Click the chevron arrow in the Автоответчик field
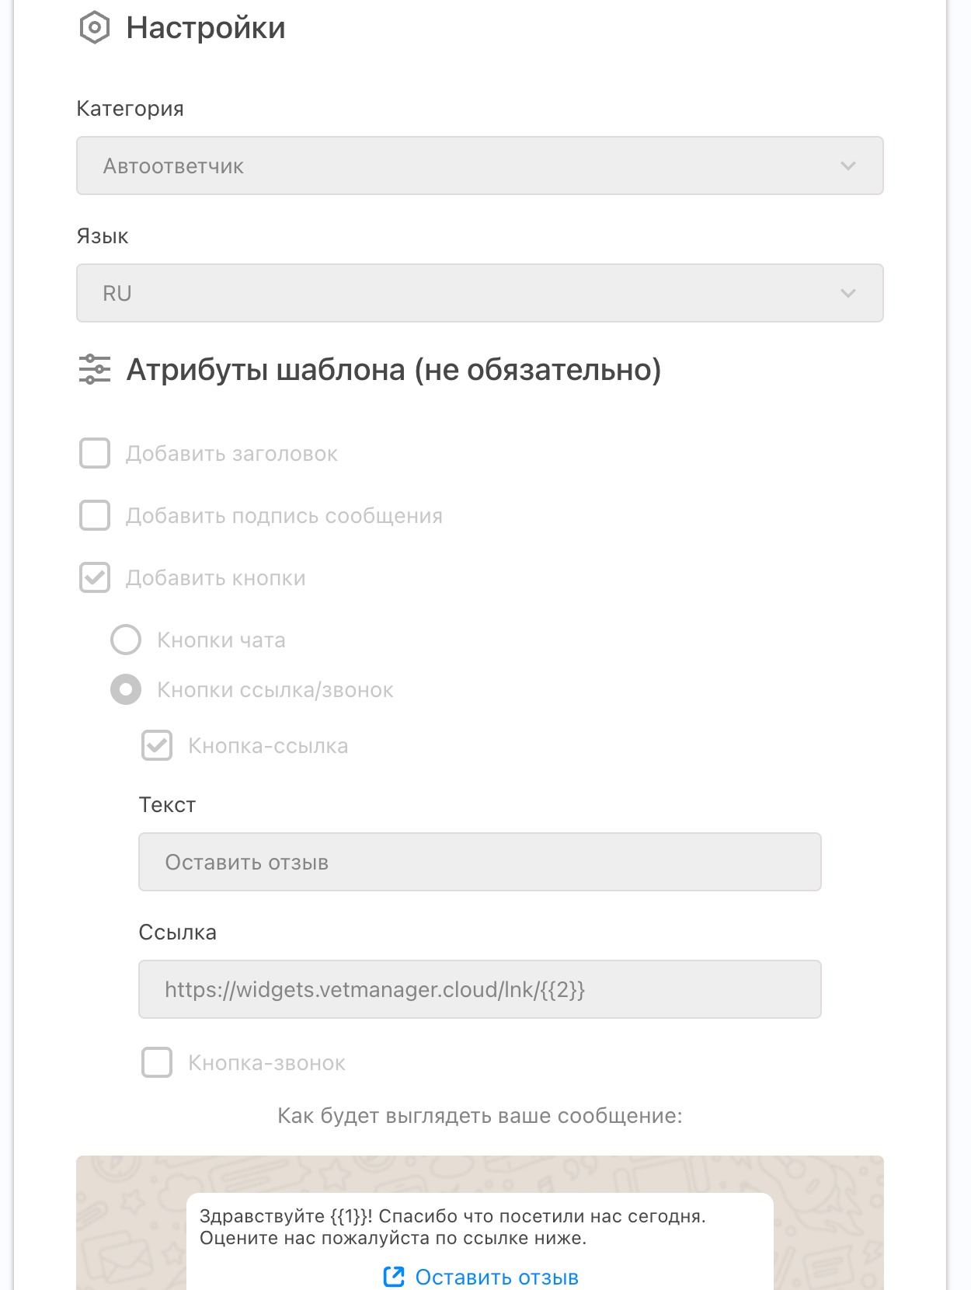971x1290 pixels. 848,166
